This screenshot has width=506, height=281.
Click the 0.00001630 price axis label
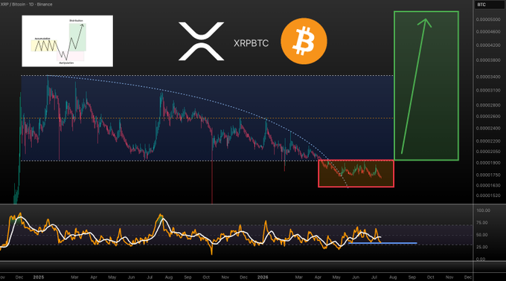point(488,186)
